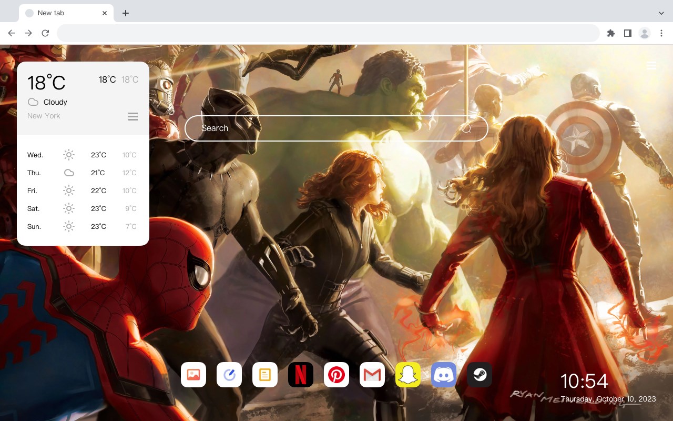The height and width of the screenshot is (421, 673).
Task: Click Saturday's sunny forecast icon
Action: (69, 208)
